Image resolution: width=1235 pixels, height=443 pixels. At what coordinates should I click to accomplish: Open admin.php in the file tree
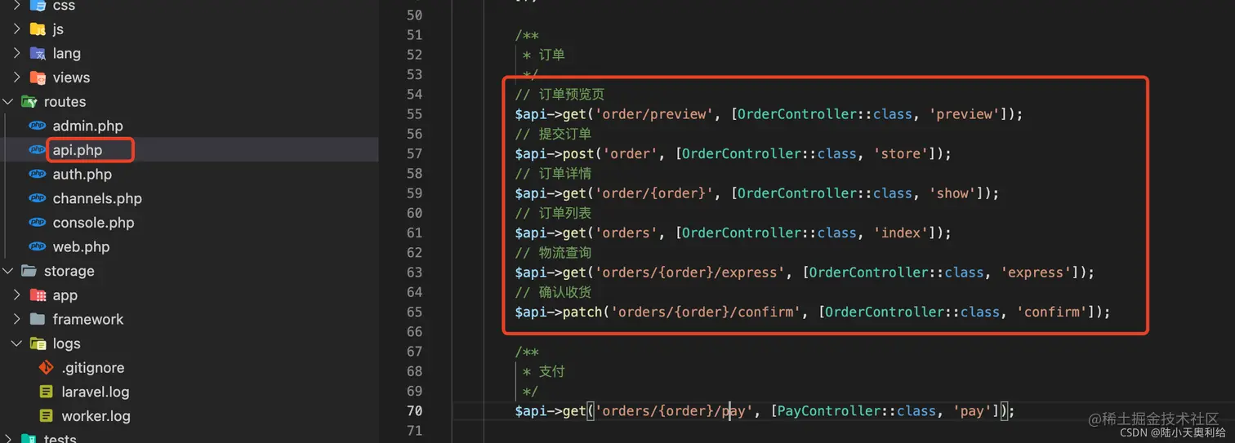click(87, 126)
